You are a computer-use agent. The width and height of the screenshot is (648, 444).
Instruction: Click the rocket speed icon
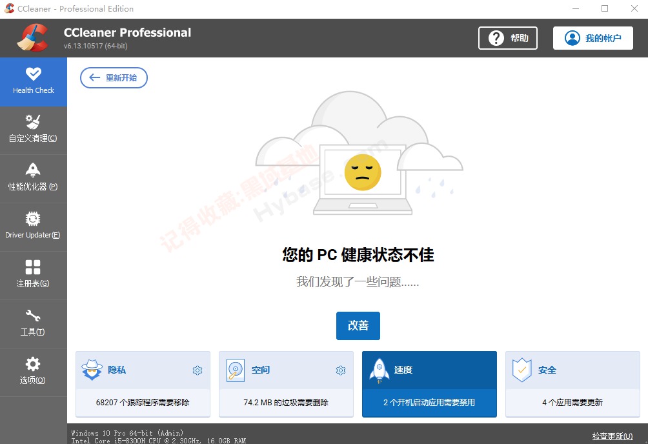coord(379,370)
